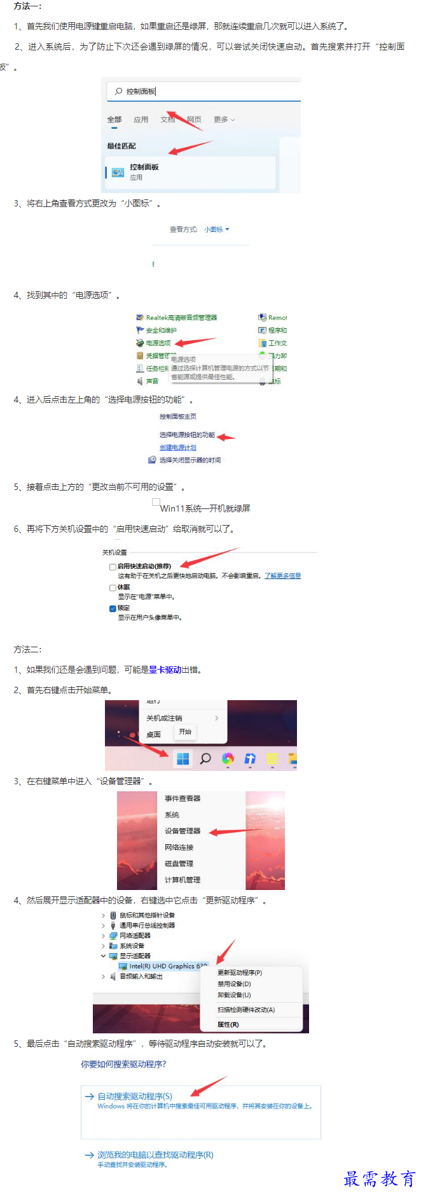This screenshot has height=1199, width=421.
Task: Expand 通用串行总线控制器 tree node
Action: click(104, 926)
